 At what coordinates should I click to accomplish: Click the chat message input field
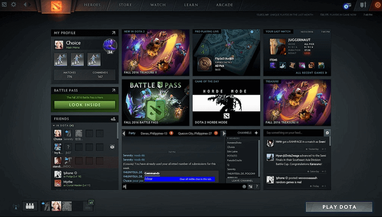click(181, 186)
